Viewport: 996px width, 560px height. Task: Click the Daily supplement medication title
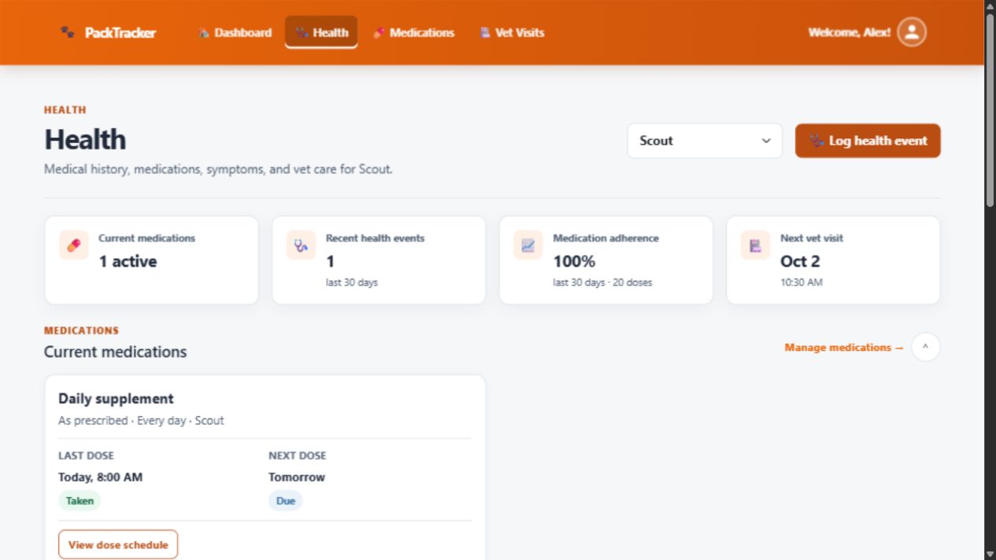[116, 399]
